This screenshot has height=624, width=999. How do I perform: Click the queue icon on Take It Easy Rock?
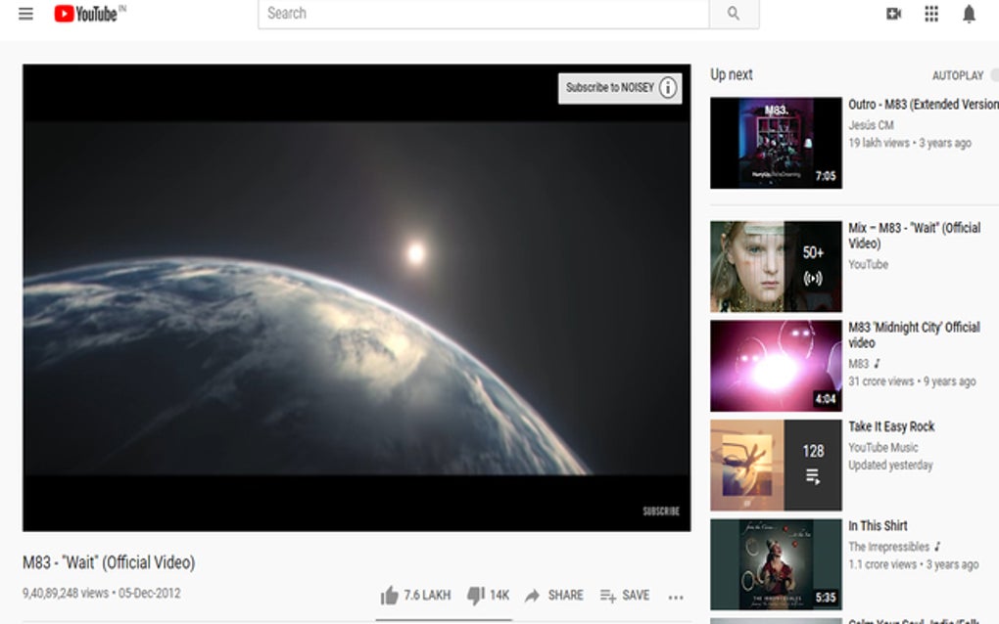pyautogui.click(x=811, y=473)
